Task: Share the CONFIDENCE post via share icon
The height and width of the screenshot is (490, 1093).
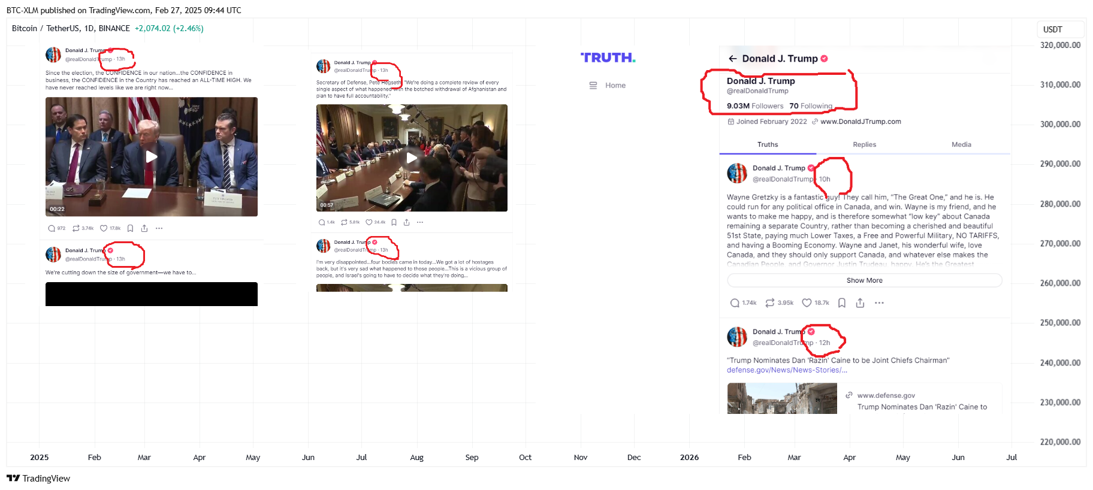Action: click(144, 228)
